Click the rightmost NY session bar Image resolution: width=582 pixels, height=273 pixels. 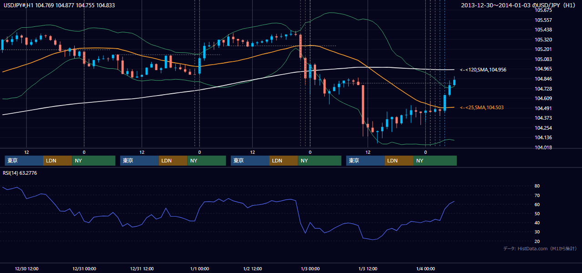(x=435, y=161)
